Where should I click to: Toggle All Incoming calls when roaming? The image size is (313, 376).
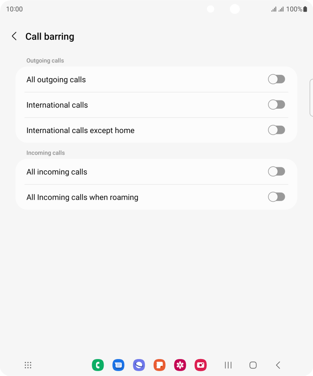(x=277, y=197)
